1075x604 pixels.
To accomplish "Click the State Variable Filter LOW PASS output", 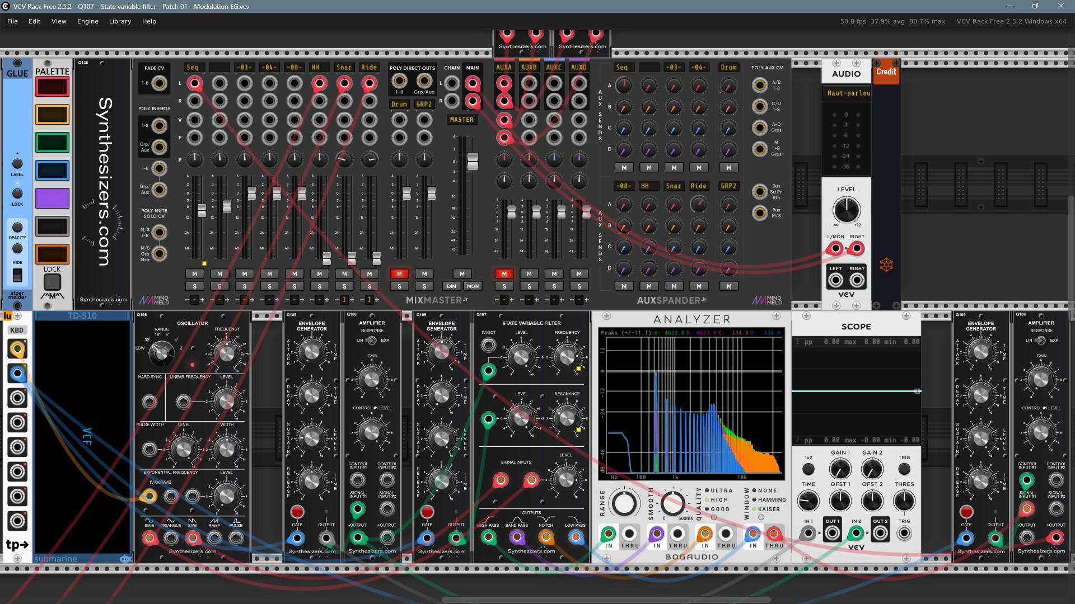I will pyautogui.click(x=575, y=537).
